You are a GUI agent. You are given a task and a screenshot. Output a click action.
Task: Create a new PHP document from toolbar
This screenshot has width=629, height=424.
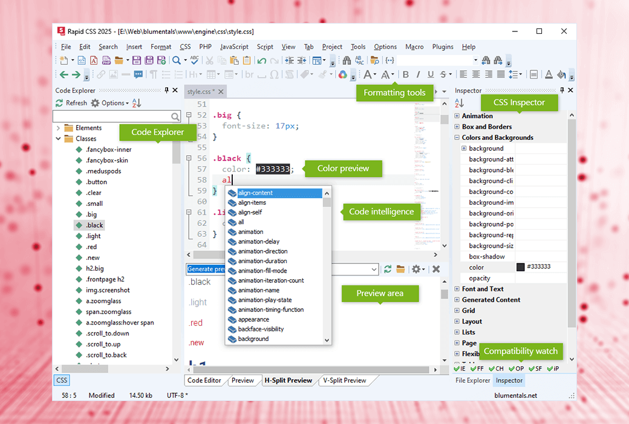coord(106,61)
